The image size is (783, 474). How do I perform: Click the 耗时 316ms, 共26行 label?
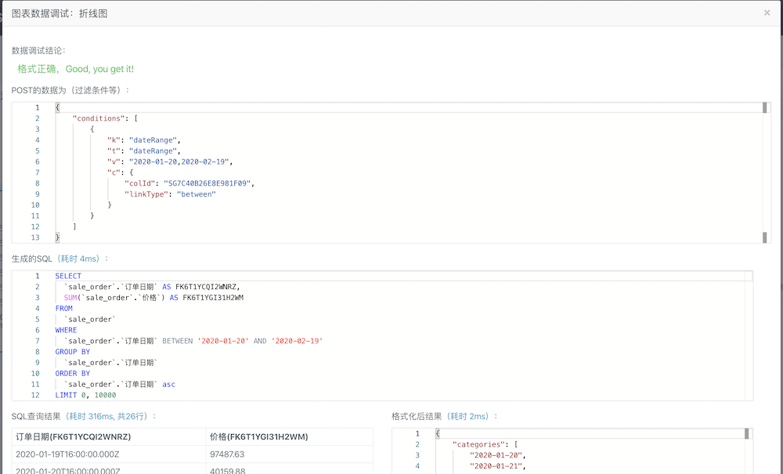[108, 416]
